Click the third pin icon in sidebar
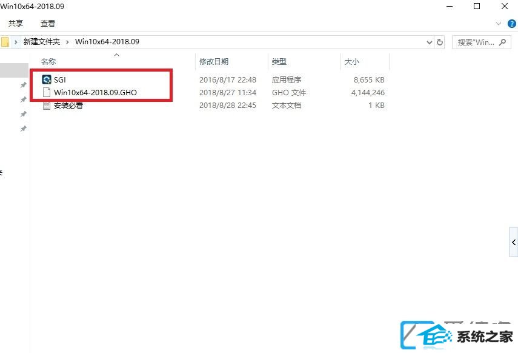518x353 pixels. [23, 114]
